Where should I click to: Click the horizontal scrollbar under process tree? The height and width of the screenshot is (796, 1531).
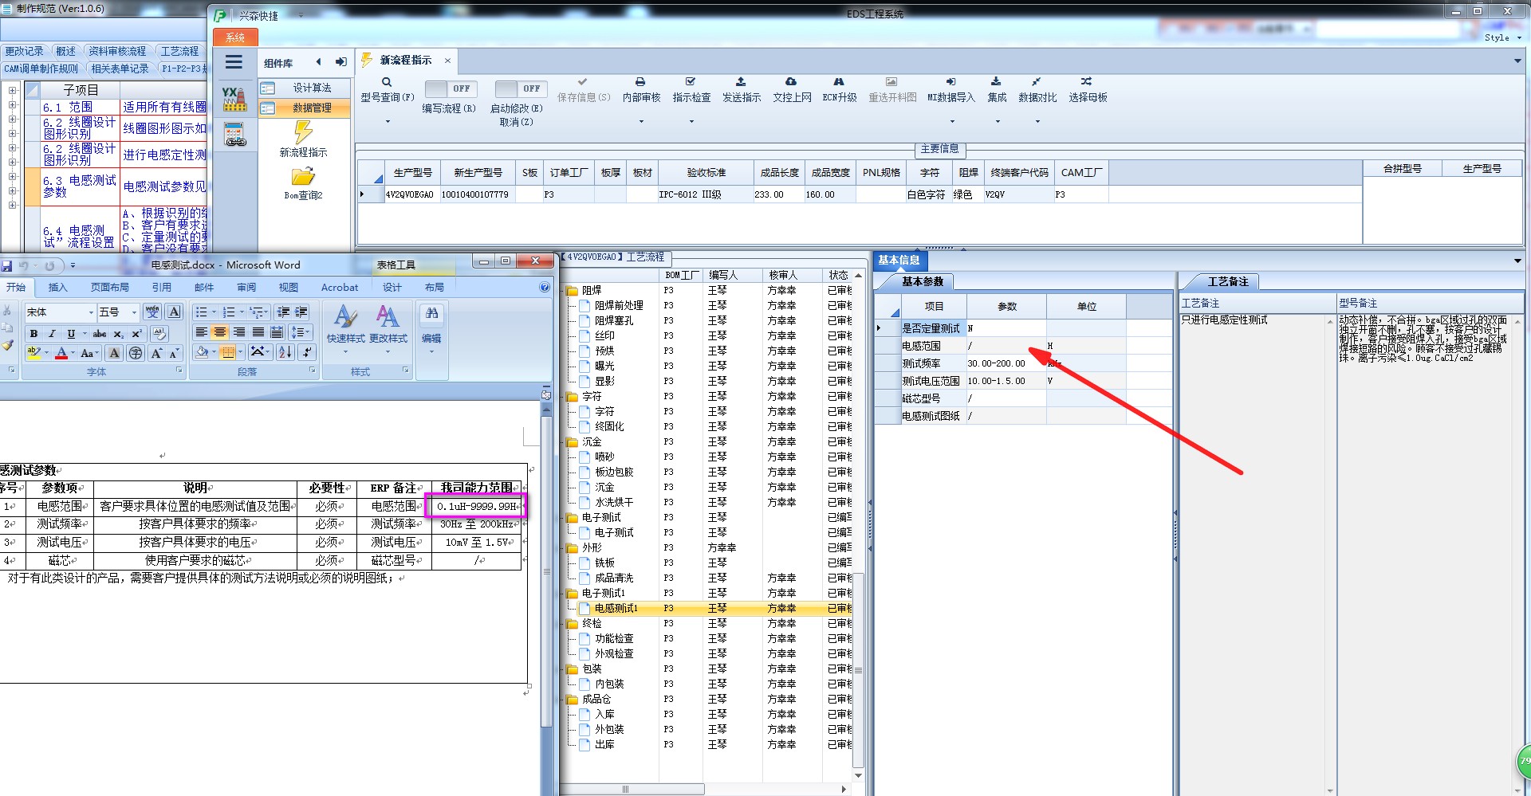(632, 789)
